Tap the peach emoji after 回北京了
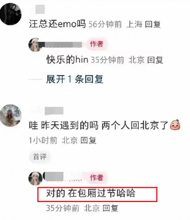This screenshot has height=220, width=190. tap(175, 125)
